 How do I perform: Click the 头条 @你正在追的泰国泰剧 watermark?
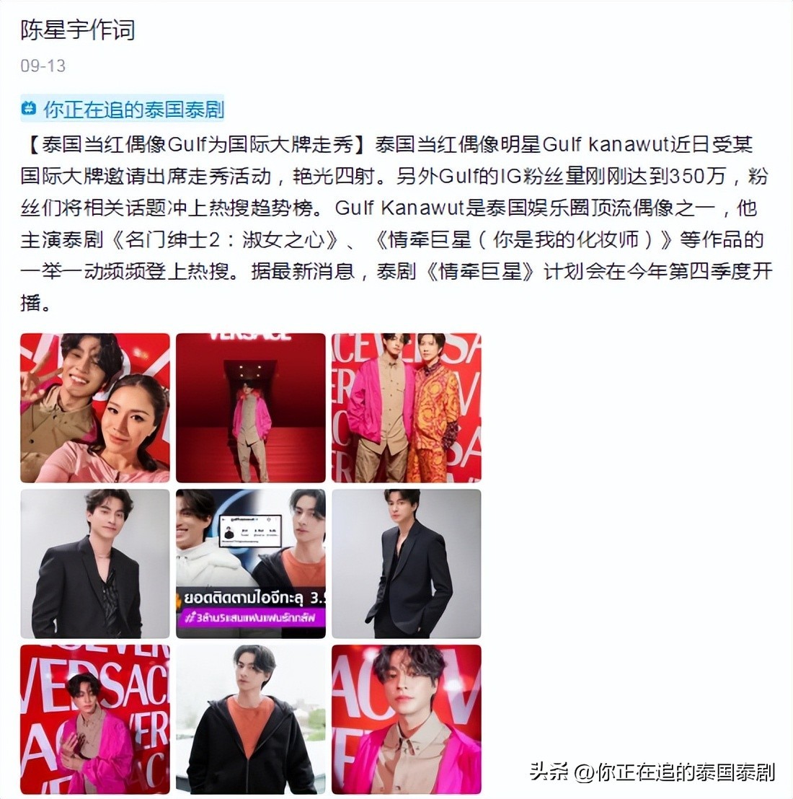click(x=652, y=772)
